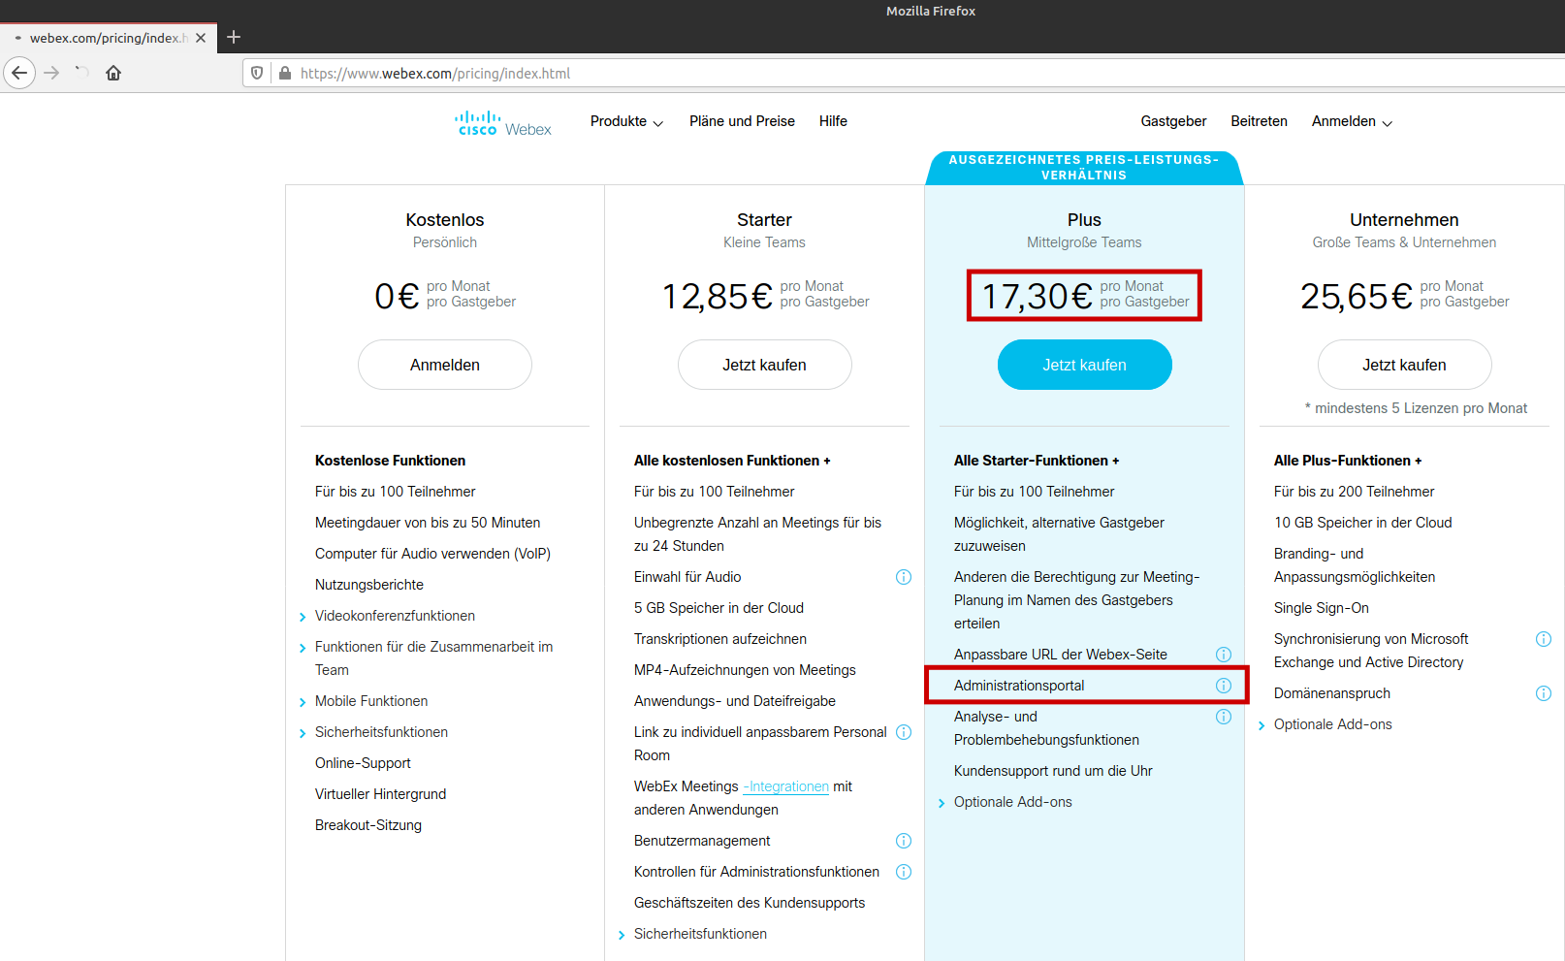Screen dimensions: 1565x961
Task: Click 'Transkriptionen aufzeichnen' feature text
Action: [x=720, y=639]
